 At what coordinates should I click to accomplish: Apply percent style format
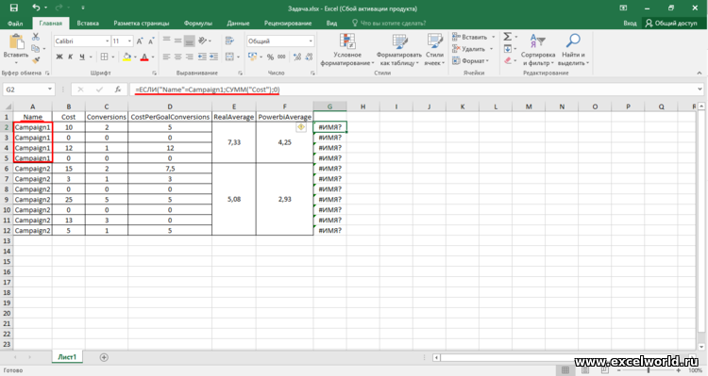270,57
